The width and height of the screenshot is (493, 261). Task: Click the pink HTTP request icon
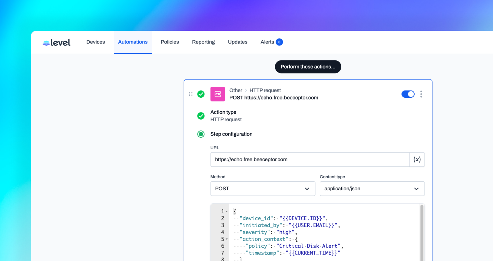[x=218, y=94]
